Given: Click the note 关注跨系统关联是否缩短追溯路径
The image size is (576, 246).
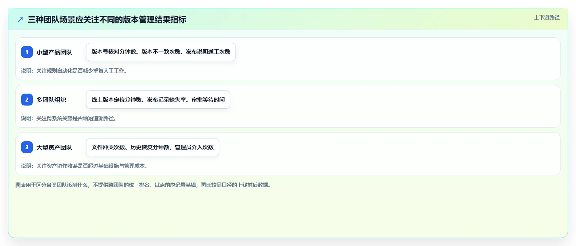Looking at the screenshot, I should pos(69,118).
